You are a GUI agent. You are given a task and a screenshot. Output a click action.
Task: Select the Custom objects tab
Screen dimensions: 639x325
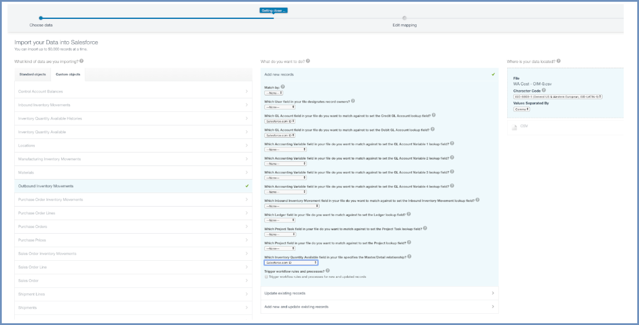point(68,75)
